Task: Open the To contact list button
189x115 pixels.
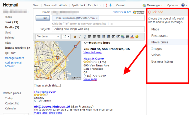Action: coord(43,18)
